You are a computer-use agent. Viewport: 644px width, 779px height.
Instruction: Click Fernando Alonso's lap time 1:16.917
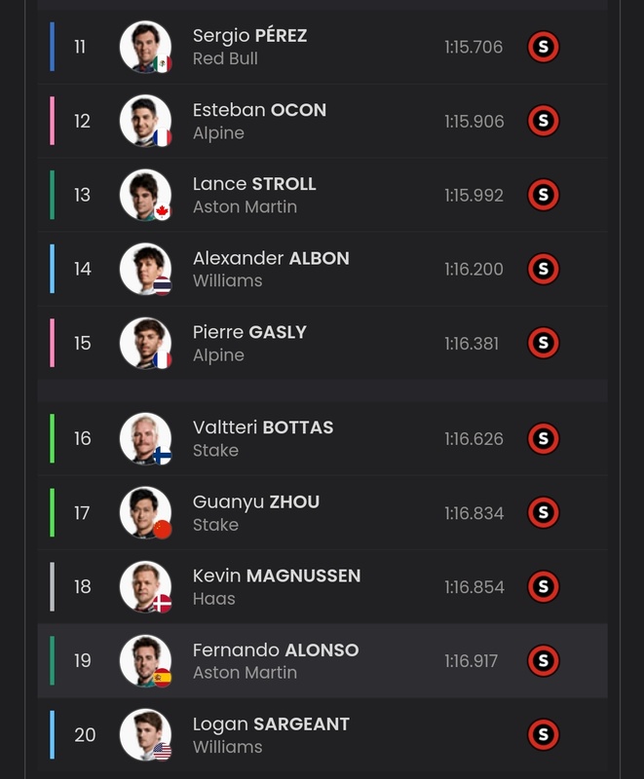tap(474, 661)
